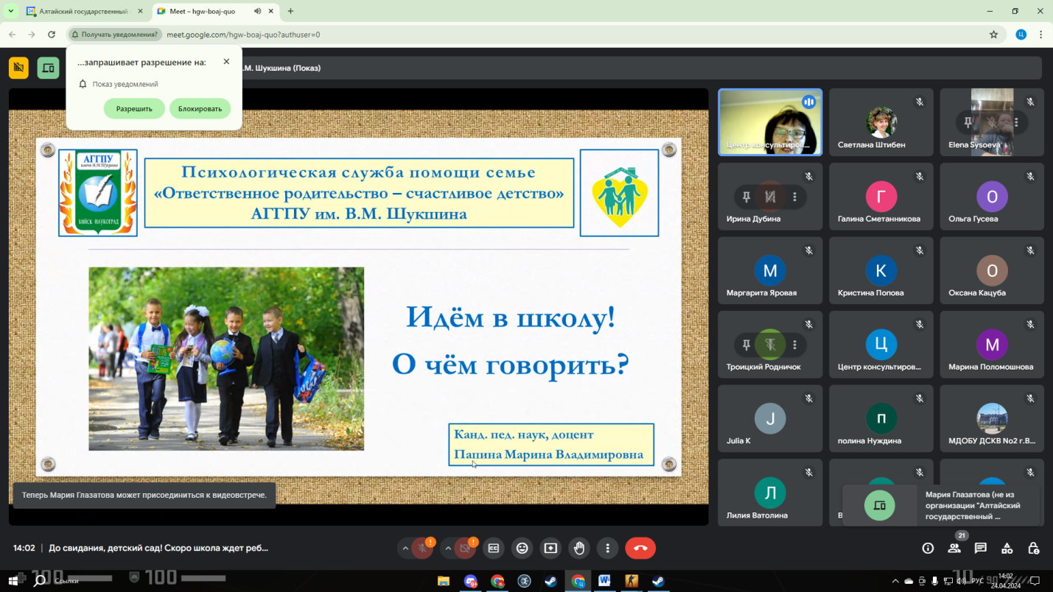Click the yellow icon at top-left of Meet

point(18,68)
